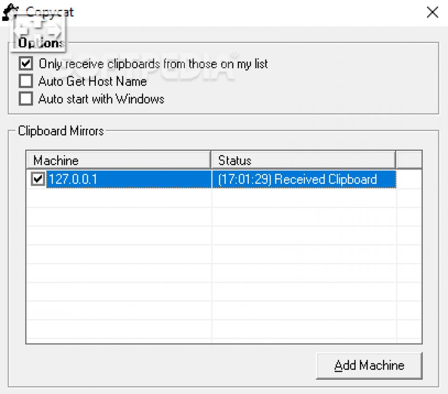Uncheck the 127.0.0.1 machine checkbox
This screenshot has height=394, width=448.
38,179
